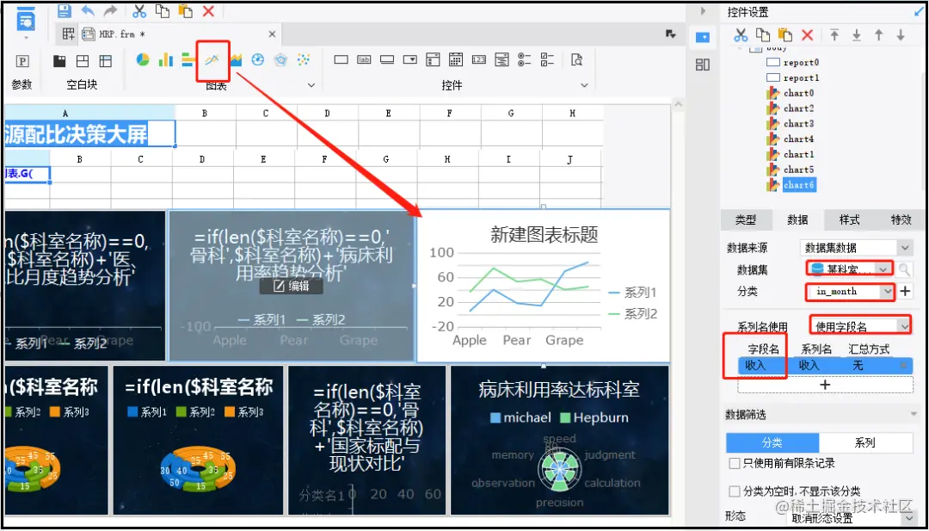Click the 编辑 edit button on chart
The width and height of the screenshot is (929, 531).
pos(291,287)
